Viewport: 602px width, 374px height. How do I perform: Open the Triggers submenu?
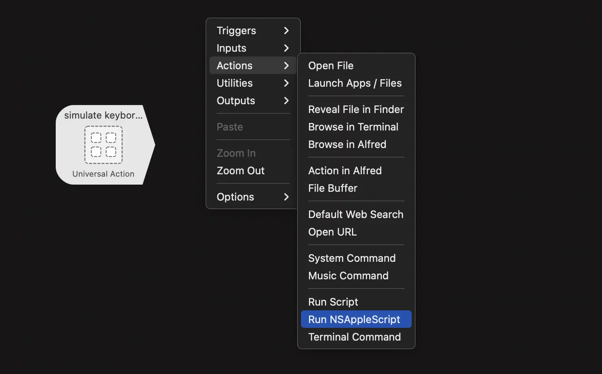click(253, 31)
